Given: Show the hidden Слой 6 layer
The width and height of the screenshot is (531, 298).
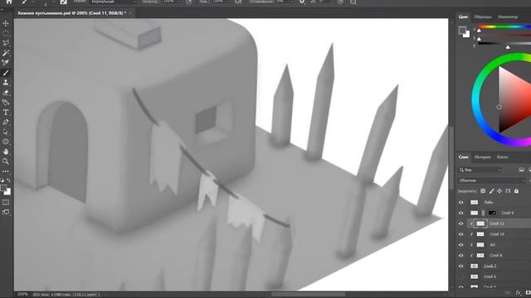Looking at the screenshot, I should click(461, 276).
